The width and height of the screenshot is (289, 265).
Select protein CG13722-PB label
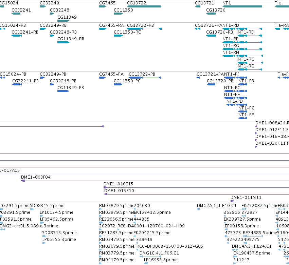point(142,74)
